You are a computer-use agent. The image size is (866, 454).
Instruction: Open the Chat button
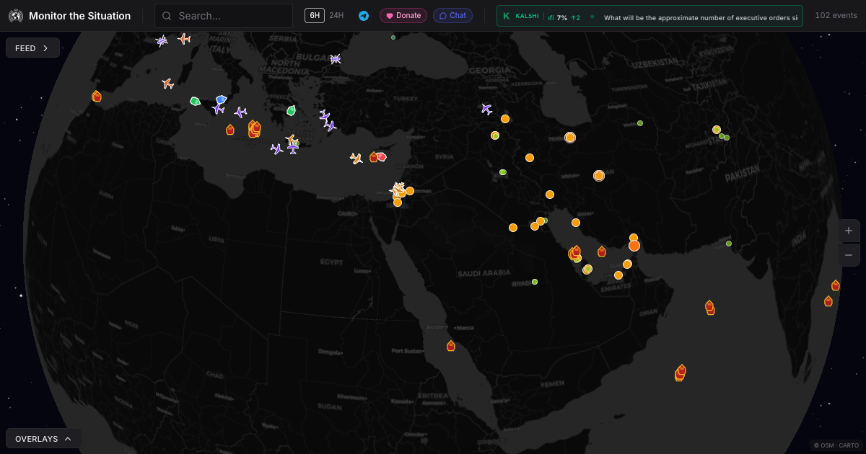[x=452, y=15]
